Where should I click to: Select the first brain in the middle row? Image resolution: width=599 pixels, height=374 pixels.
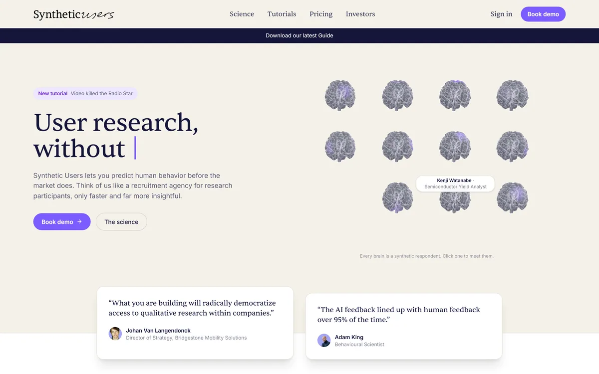pos(340,147)
